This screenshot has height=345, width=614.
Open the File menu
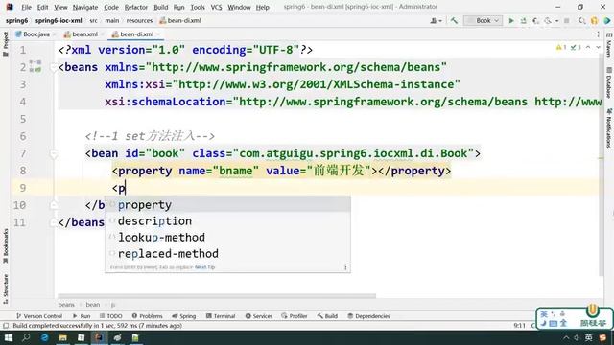(x=26, y=7)
